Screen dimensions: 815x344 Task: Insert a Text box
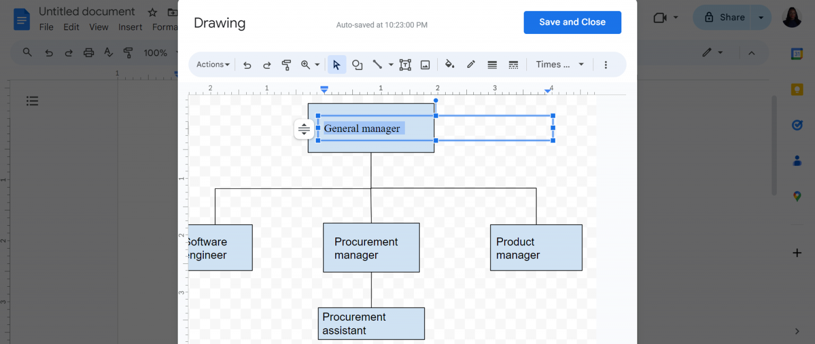pos(405,64)
